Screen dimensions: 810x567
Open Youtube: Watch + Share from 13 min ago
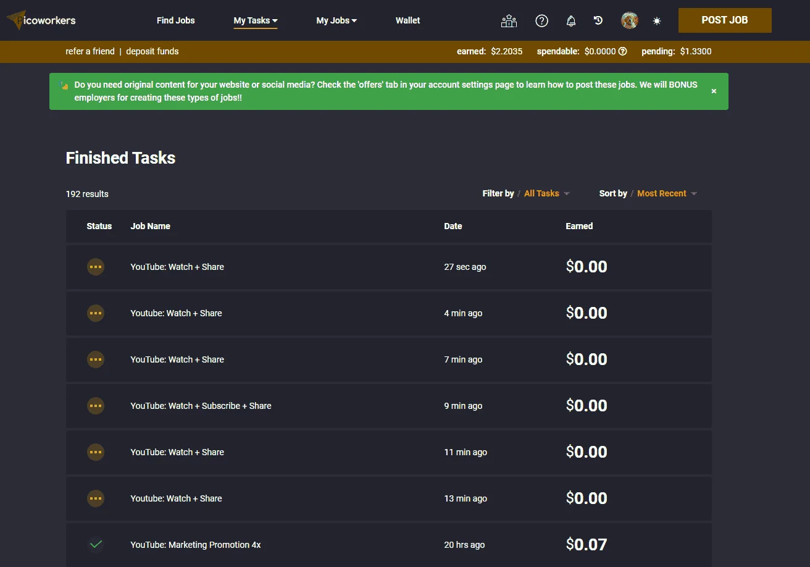tap(176, 498)
